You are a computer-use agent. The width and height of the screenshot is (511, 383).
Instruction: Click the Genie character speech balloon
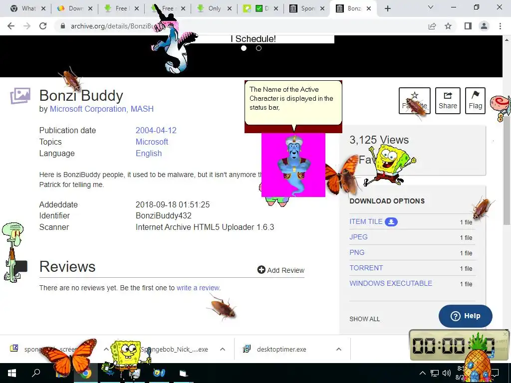(x=293, y=103)
